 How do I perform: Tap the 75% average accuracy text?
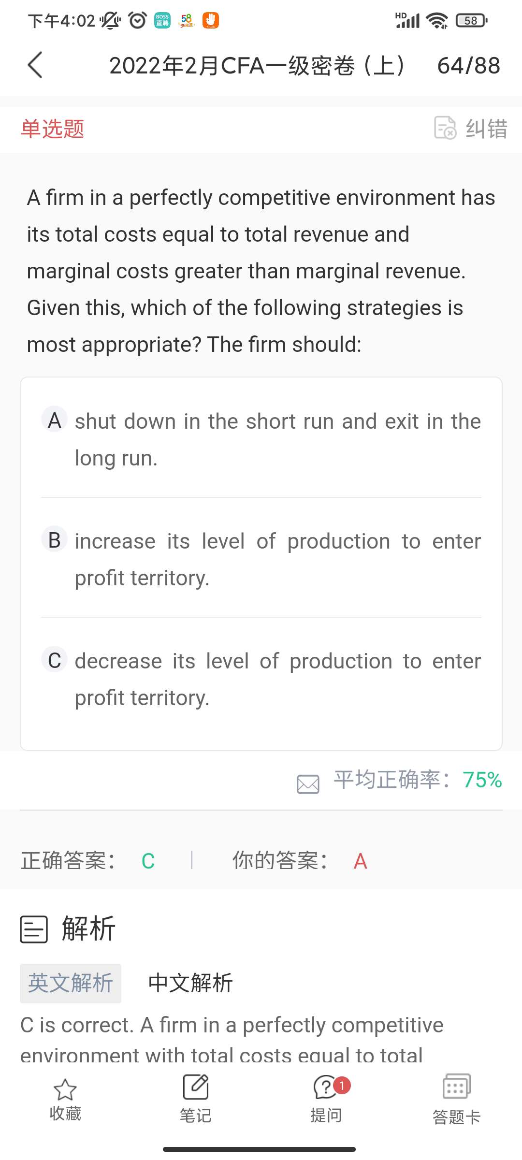pyautogui.click(x=482, y=780)
